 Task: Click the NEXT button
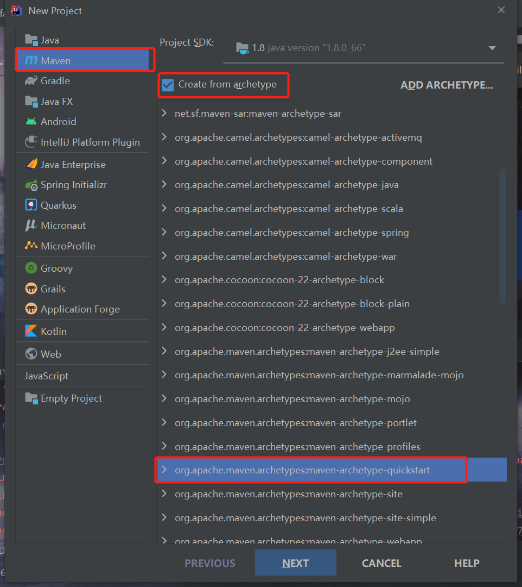tap(296, 563)
